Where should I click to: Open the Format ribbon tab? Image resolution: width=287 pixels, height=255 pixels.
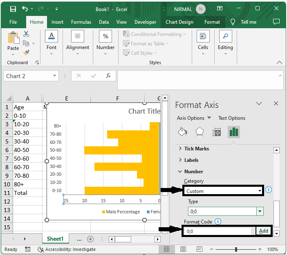[212, 22]
